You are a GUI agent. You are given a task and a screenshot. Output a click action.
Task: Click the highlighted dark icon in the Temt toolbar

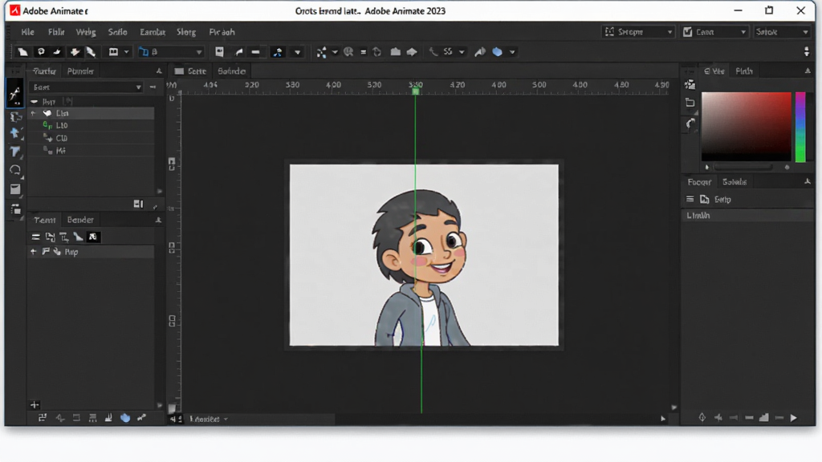93,237
